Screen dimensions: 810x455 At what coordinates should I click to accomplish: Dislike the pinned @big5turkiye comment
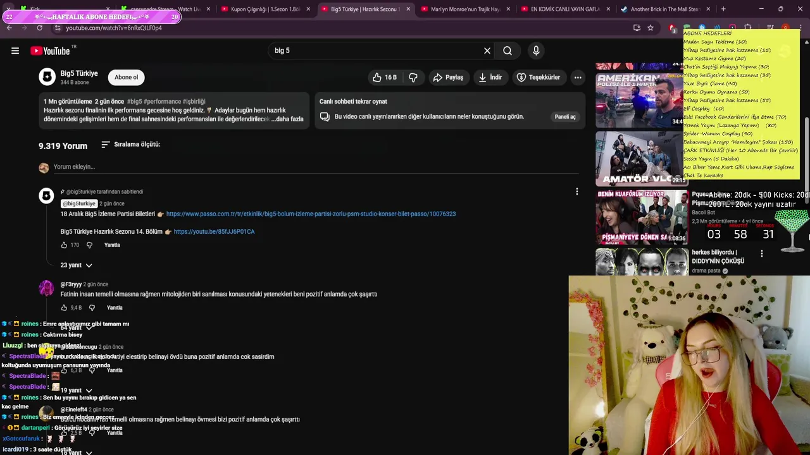point(89,245)
